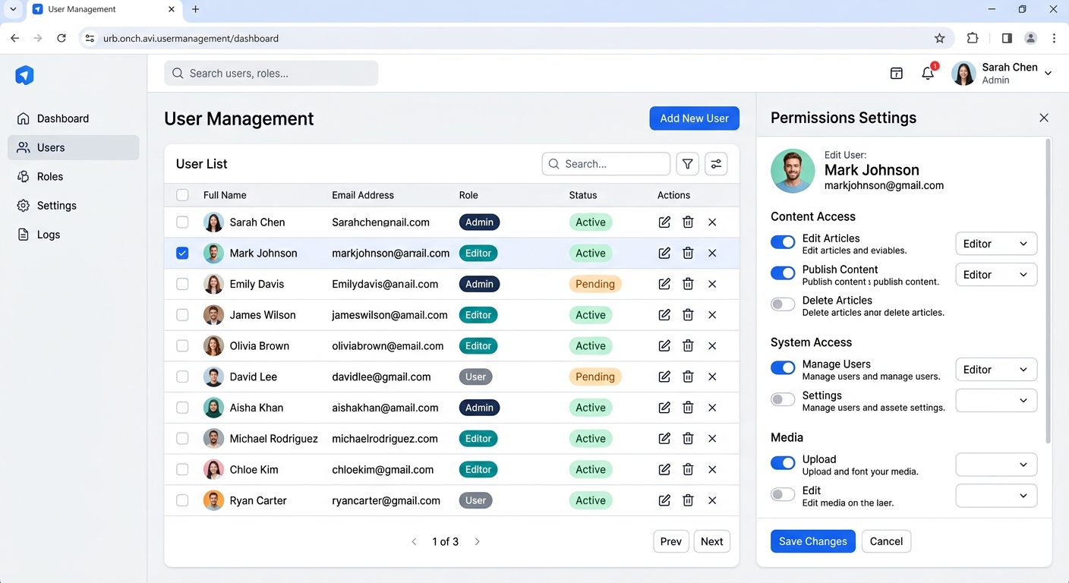Viewport: 1069px width, 583px height.
Task: Click the calendar icon in top header
Action: click(896, 74)
